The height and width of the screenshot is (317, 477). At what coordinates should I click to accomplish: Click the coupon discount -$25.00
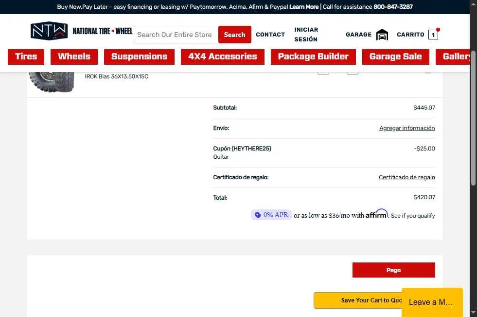coord(424,149)
